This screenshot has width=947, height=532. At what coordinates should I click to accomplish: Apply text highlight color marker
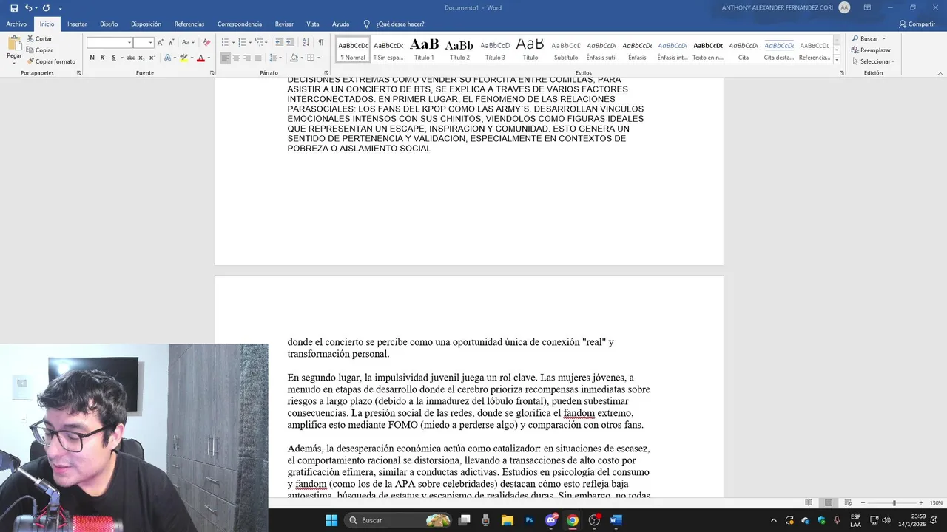pyautogui.click(x=183, y=58)
